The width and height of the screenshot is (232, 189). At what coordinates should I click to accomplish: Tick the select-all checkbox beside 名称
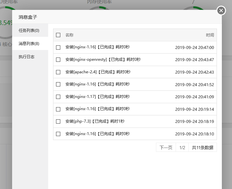click(58, 35)
